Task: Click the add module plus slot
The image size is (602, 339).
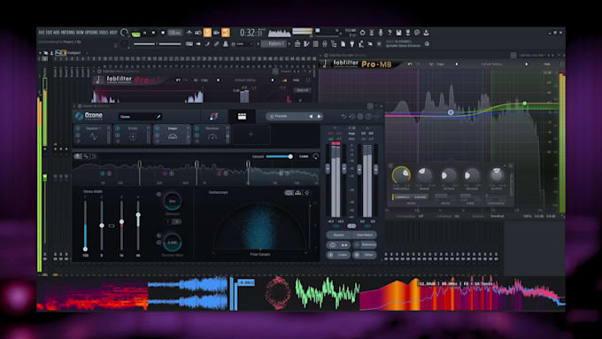Action: (251, 135)
